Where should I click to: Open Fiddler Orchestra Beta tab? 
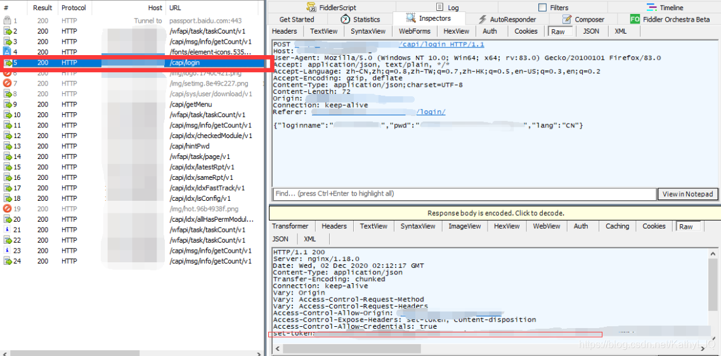tap(670, 19)
